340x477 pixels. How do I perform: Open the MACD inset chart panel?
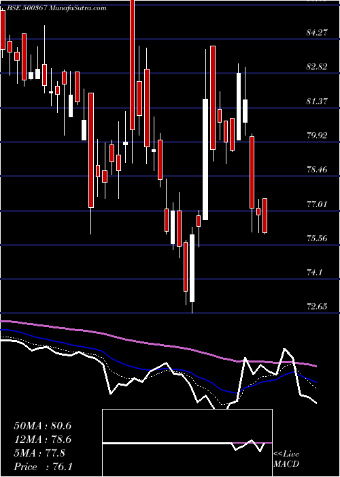187,443
